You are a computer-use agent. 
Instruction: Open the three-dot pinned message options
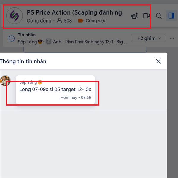[172, 38]
